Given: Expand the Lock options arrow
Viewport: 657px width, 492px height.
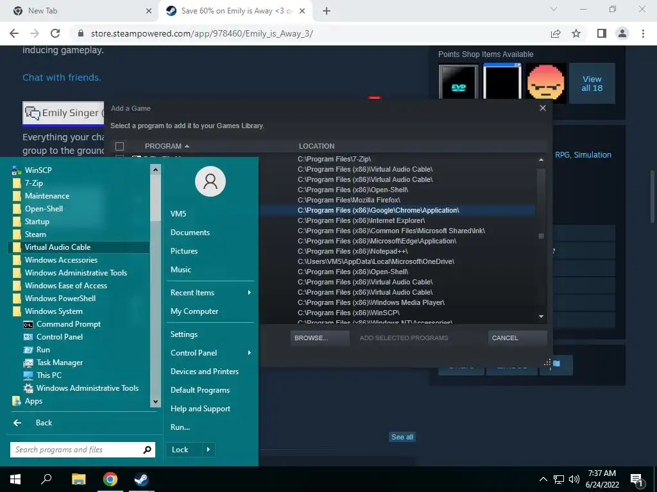Looking at the screenshot, I should pos(209,450).
